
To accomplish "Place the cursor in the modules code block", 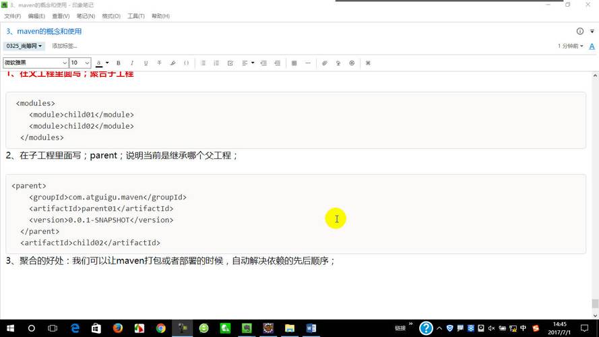I will 296,120.
